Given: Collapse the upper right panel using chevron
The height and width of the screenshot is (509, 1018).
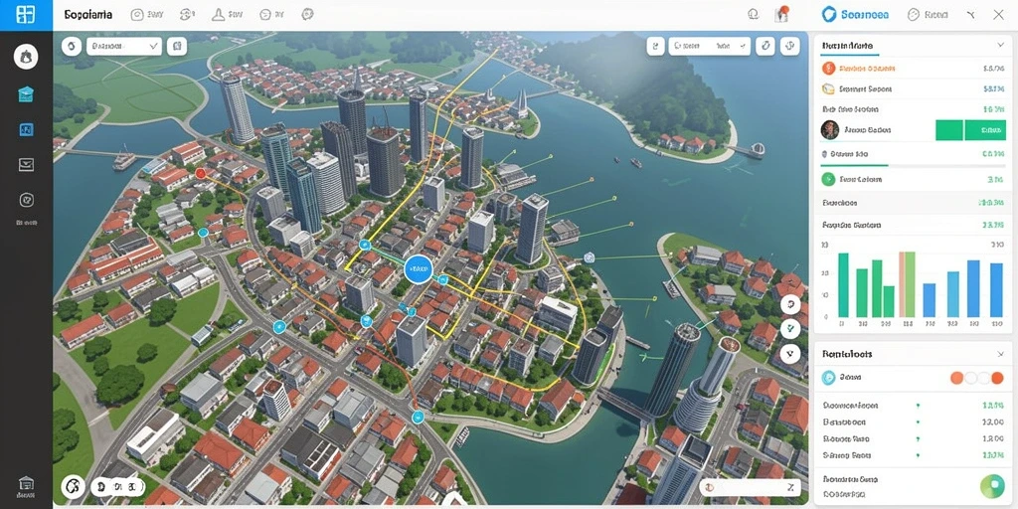Looking at the screenshot, I should (x=1000, y=46).
